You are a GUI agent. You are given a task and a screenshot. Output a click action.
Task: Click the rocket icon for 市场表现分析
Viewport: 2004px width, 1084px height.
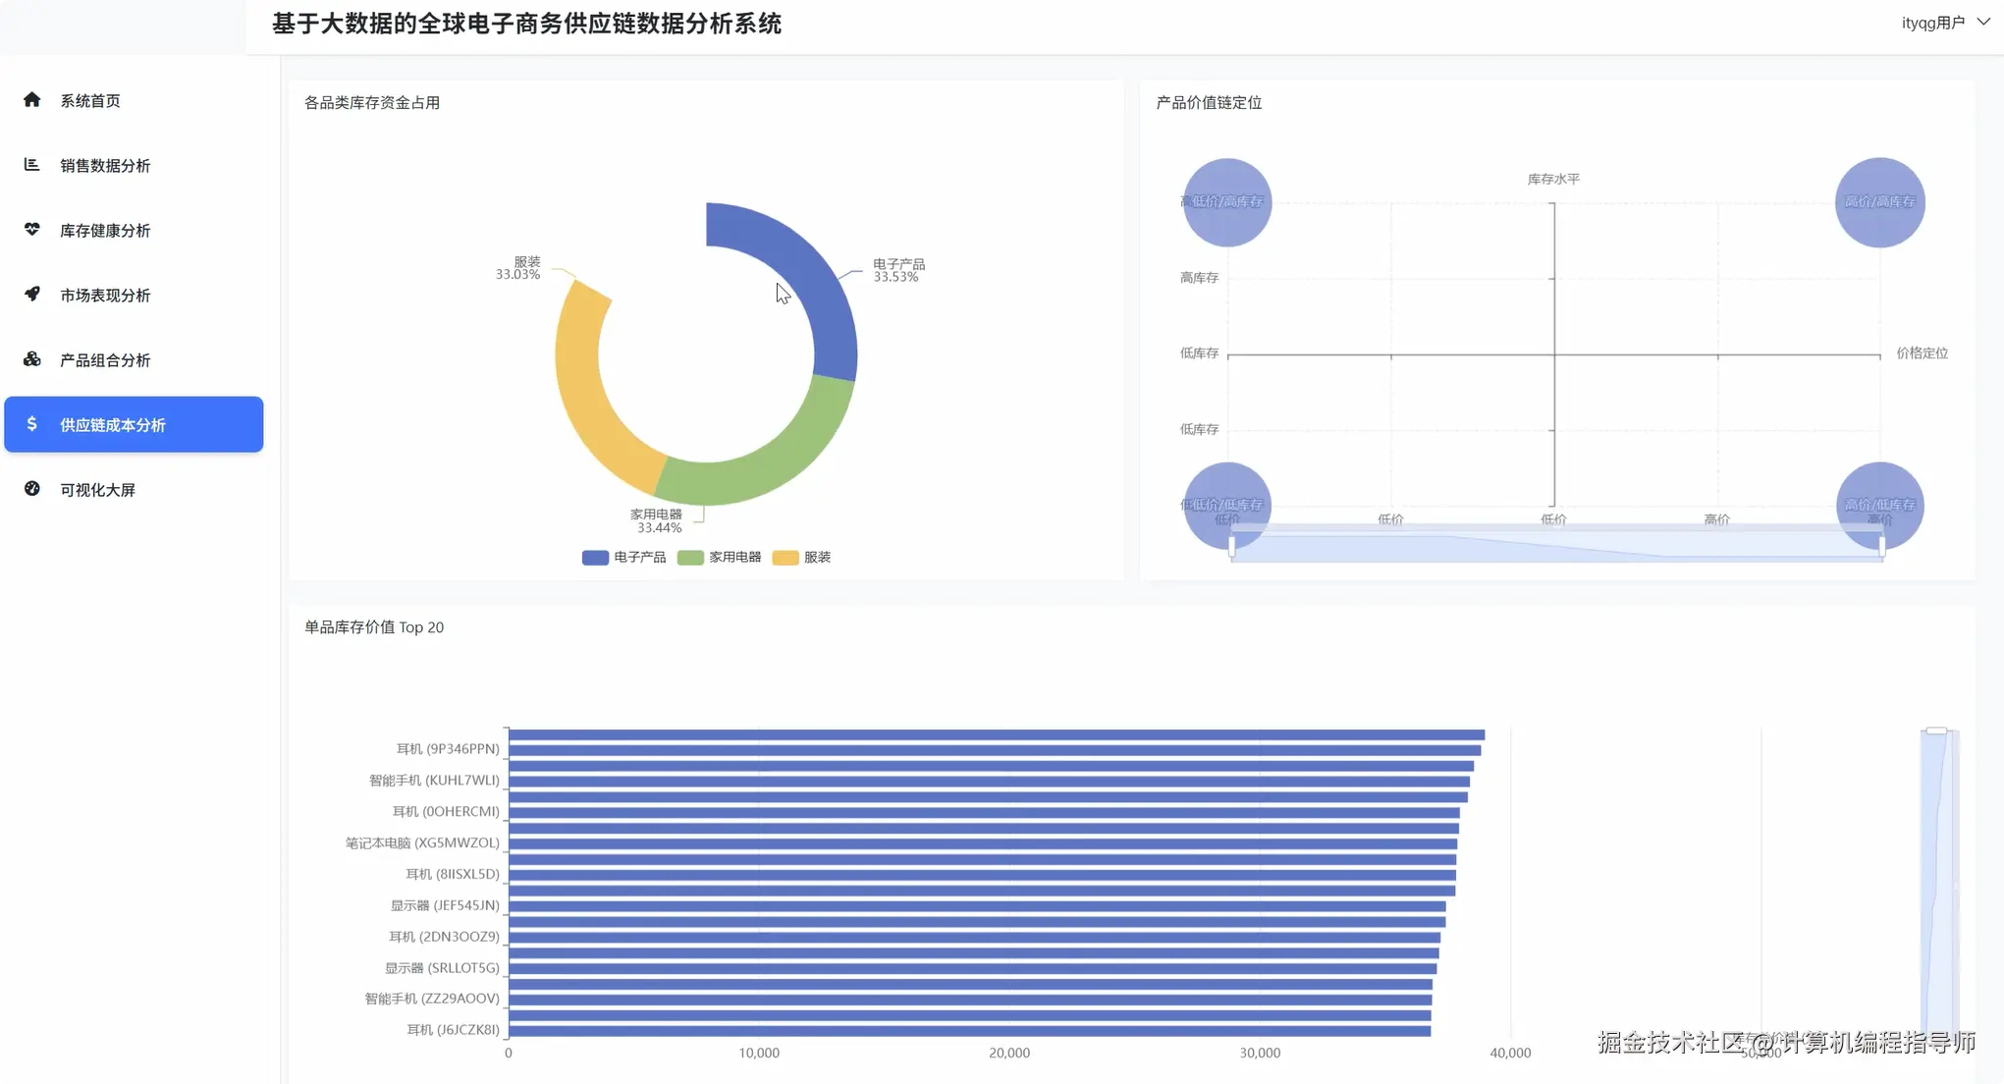point(32,294)
